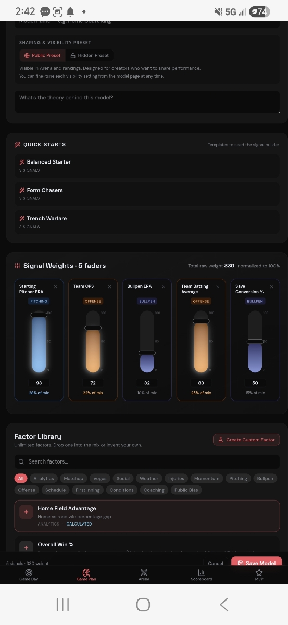Apply the Form Chasers template
The width and height of the screenshot is (288, 625).
tap(147, 194)
